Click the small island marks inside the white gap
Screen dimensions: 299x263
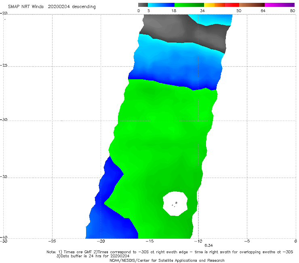point(175,205)
